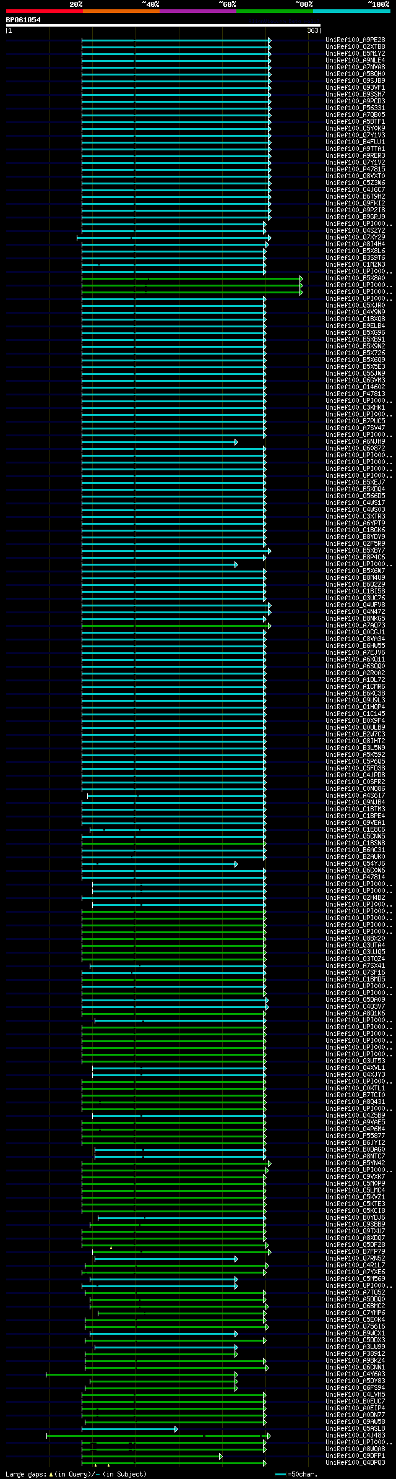This screenshot has height=1479, width=396.
Task: Click the green alignment bar for UniRef100_B5X8A0
Action: [192, 278]
